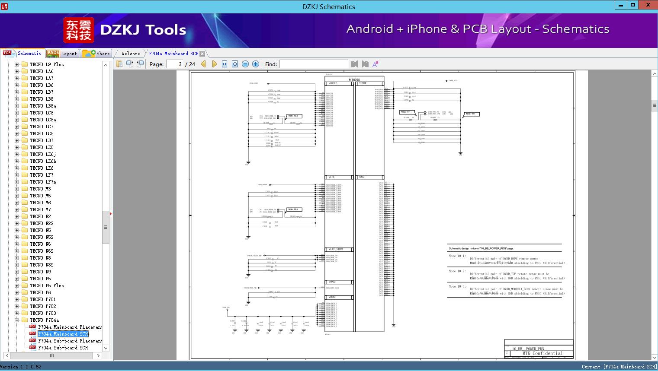
Task: Select the P704a Mainboard SCH tab
Action: tap(173, 54)
